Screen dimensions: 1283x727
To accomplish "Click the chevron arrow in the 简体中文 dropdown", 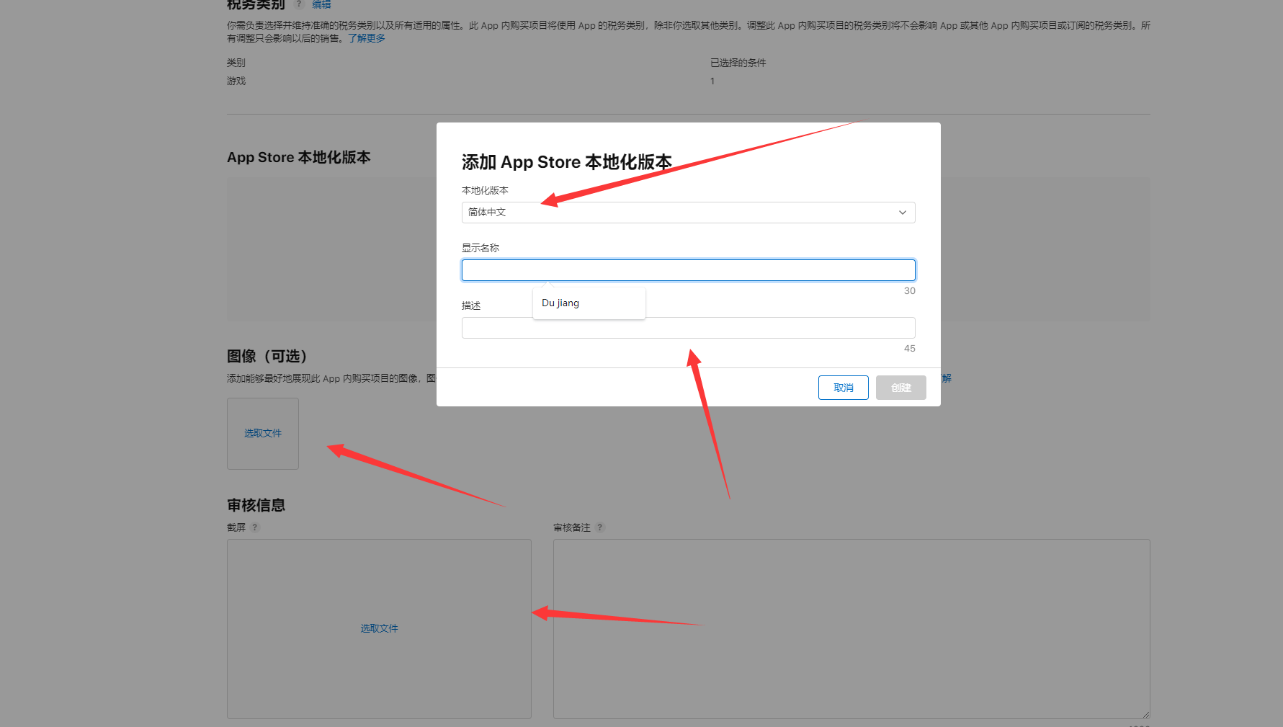I will tap(902, 213).
